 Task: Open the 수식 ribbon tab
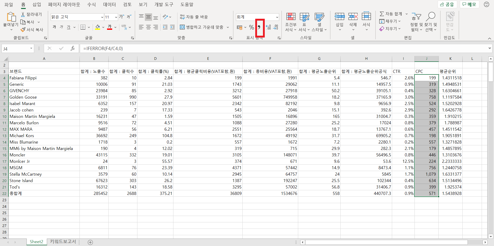[x=91, y=5]
